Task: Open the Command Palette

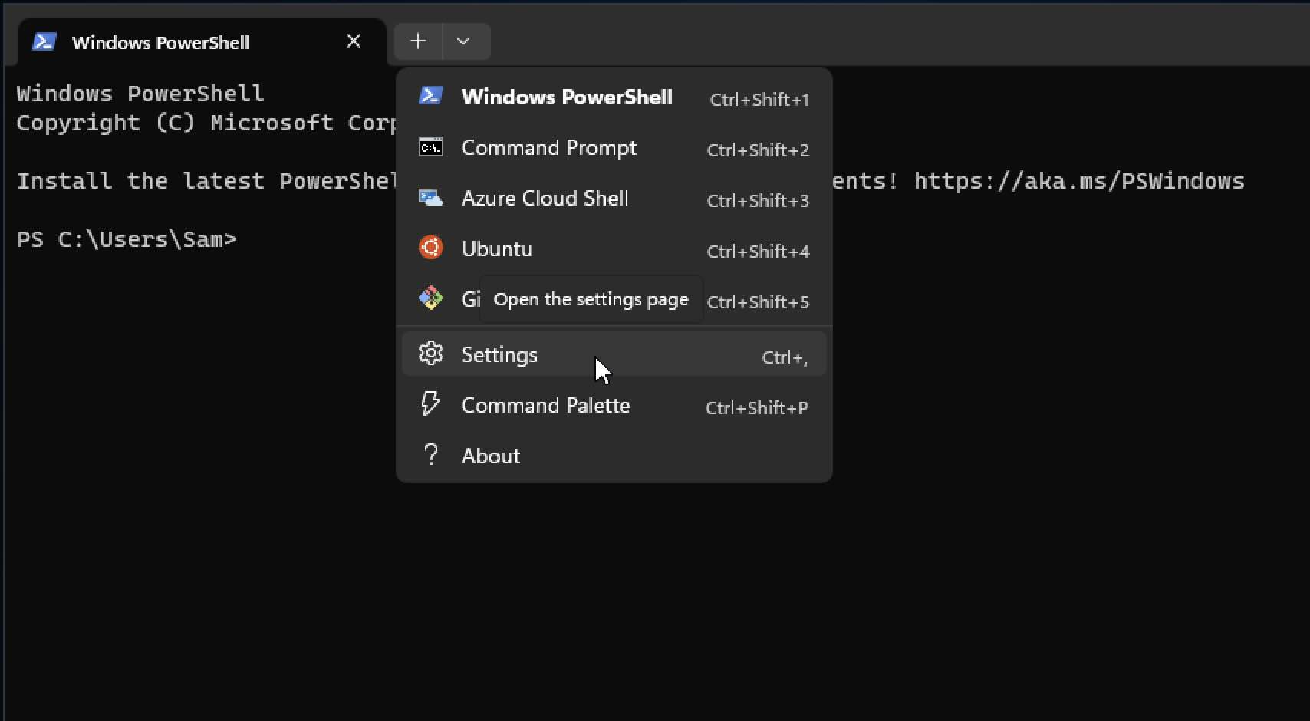Action: (x=546, y=405)
